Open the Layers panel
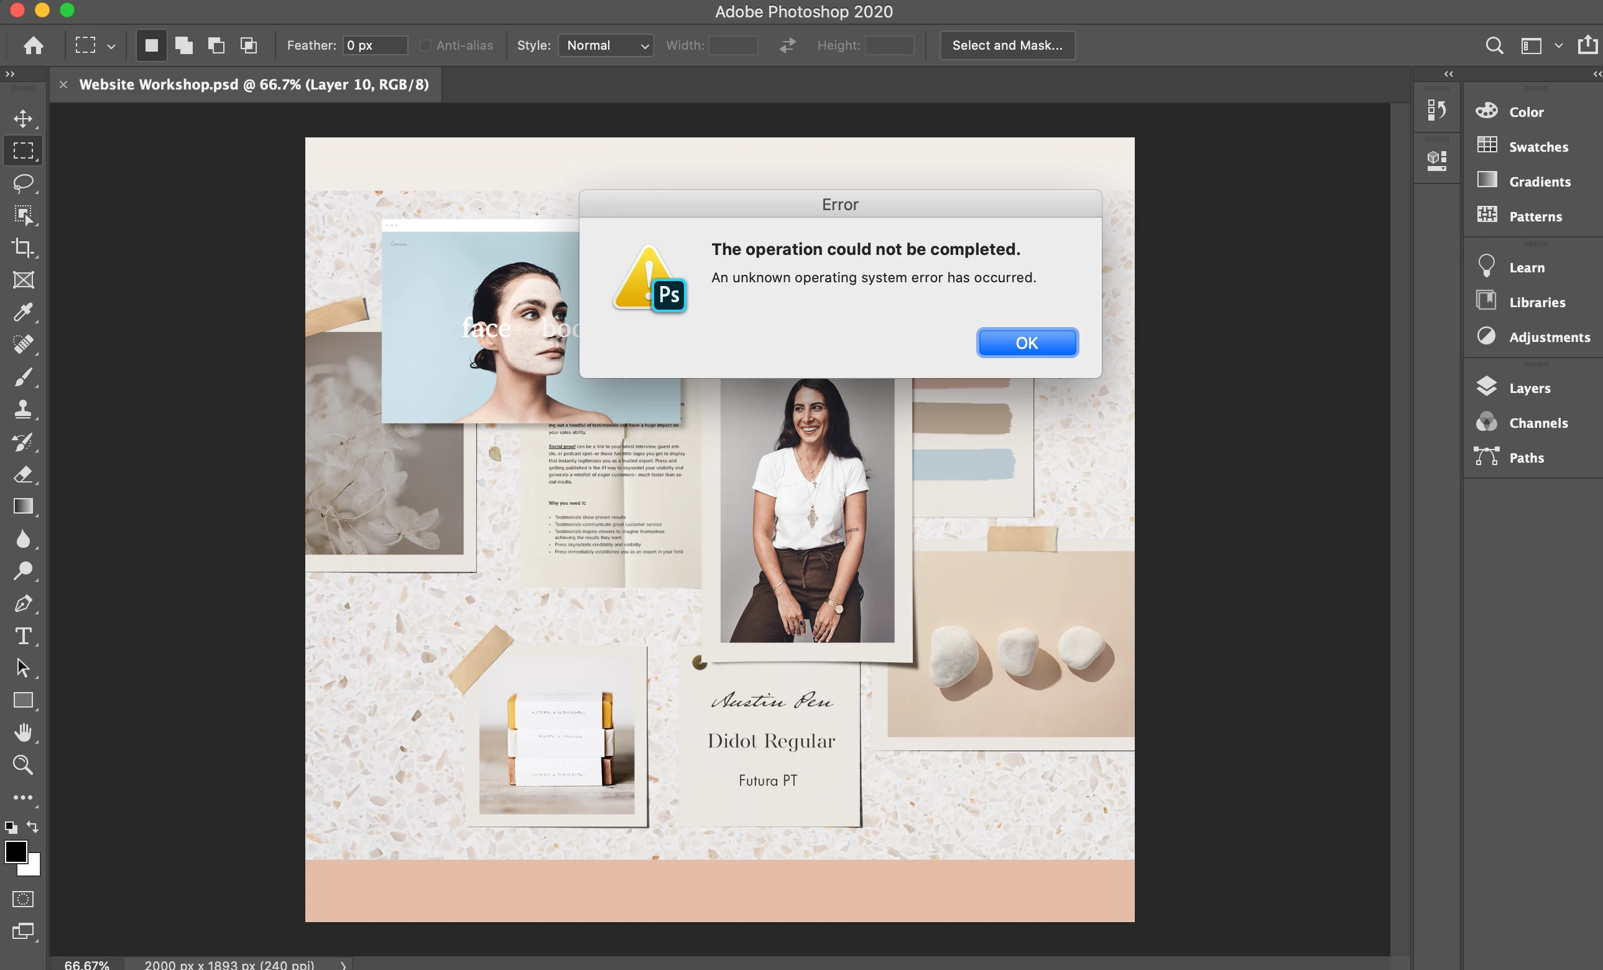Screen dimensions: 1603x970 pos(1528,389)
